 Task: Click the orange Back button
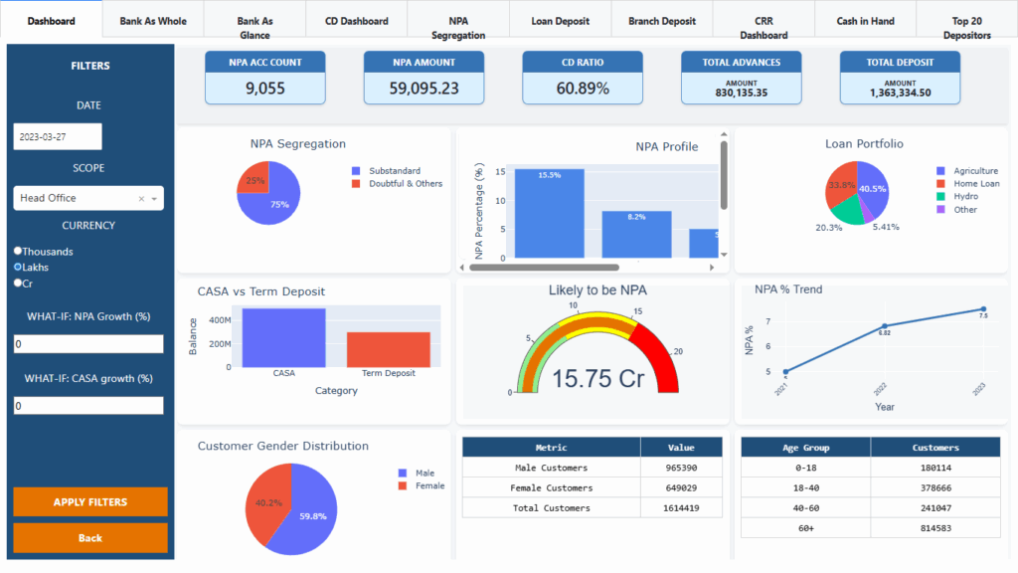pos(90,538)
